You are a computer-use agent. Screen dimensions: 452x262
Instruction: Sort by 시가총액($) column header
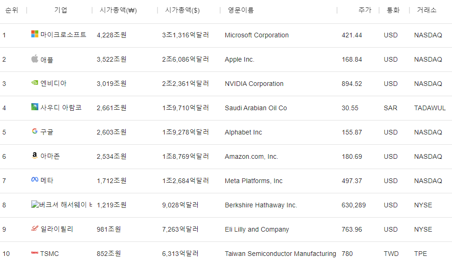182,10
